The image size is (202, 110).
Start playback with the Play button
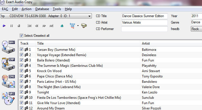(x=4, y=26)
